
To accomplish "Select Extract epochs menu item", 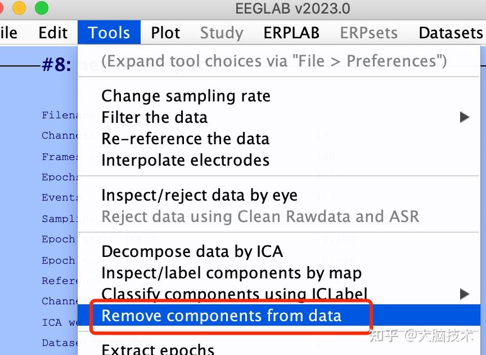I will (x=157, y=349).
